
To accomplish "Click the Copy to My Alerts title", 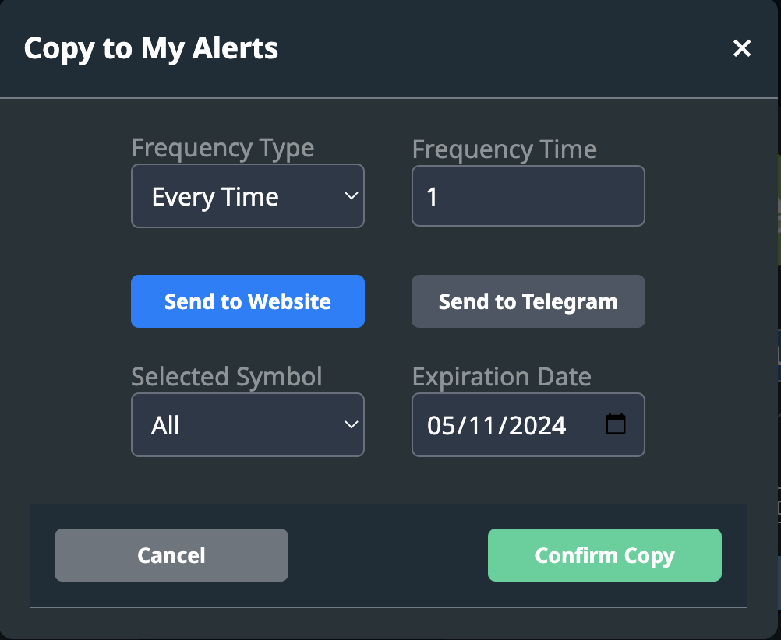I will pos(150,48).
